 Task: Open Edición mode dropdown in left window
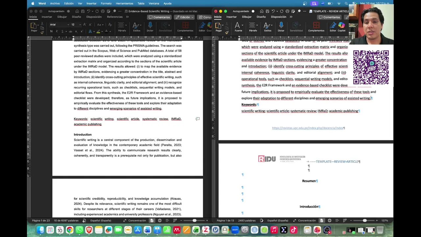pos(185,17)
